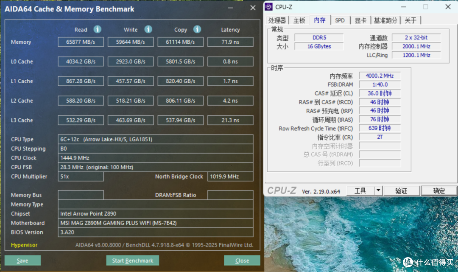Viewport: 458px width, 272px height.
Task: Switch to the 处理器 tab in CPU-Z
Action: tap(277, 20)
